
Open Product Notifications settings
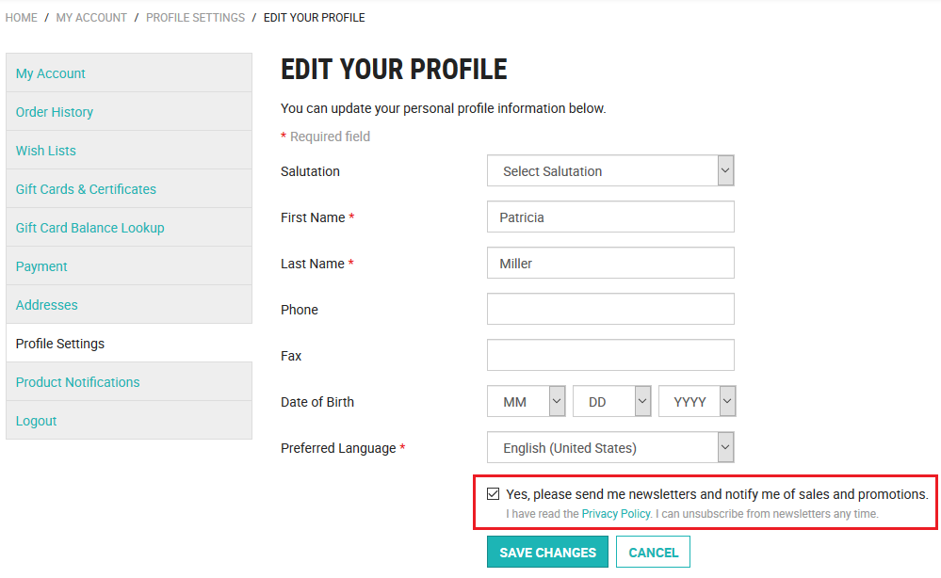click(77, 381)
